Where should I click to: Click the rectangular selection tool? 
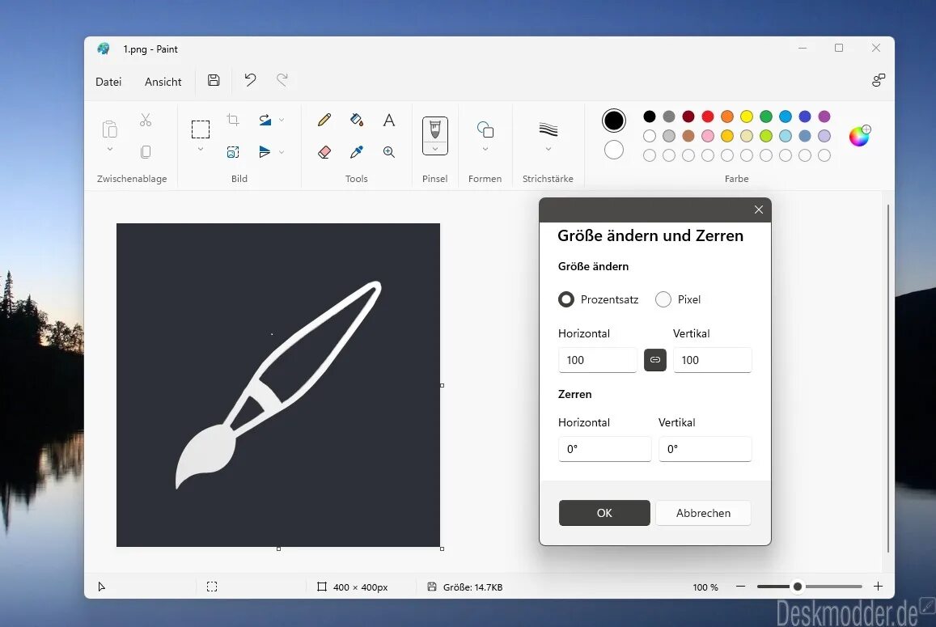(199, 127)
